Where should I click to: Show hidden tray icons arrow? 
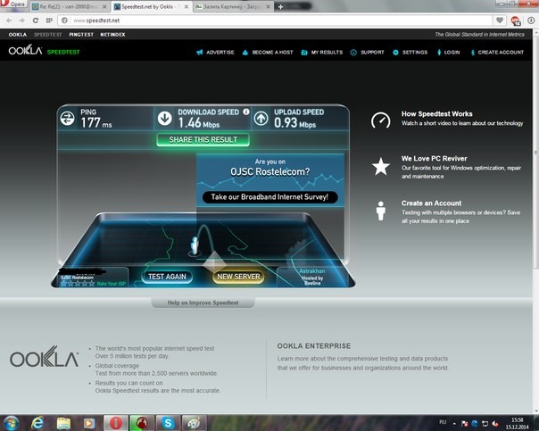pyautogui.click(x=454, y=424)
